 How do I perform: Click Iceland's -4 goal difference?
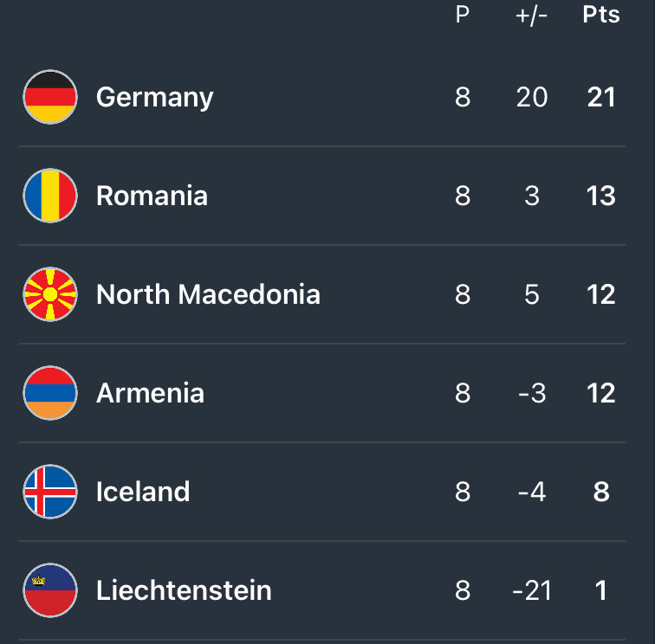(x=532, y=492)
